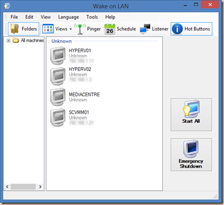Toggle the Hot Buttons panel
This screenshot has width=224, height=205.
click(191, 29)
